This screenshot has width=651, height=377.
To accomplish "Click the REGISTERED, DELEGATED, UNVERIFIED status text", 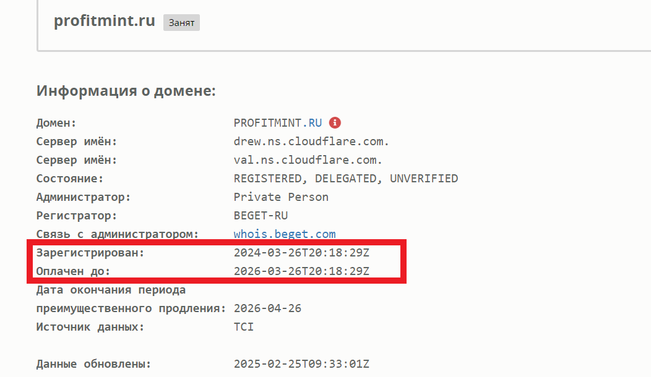I will click(346, 179).
